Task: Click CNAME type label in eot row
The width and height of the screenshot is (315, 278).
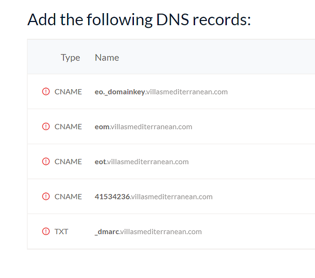Action: (68, 162)
